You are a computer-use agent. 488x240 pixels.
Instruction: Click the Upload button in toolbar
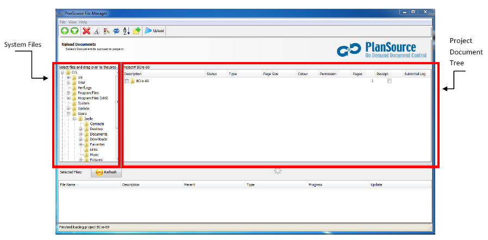154,31
